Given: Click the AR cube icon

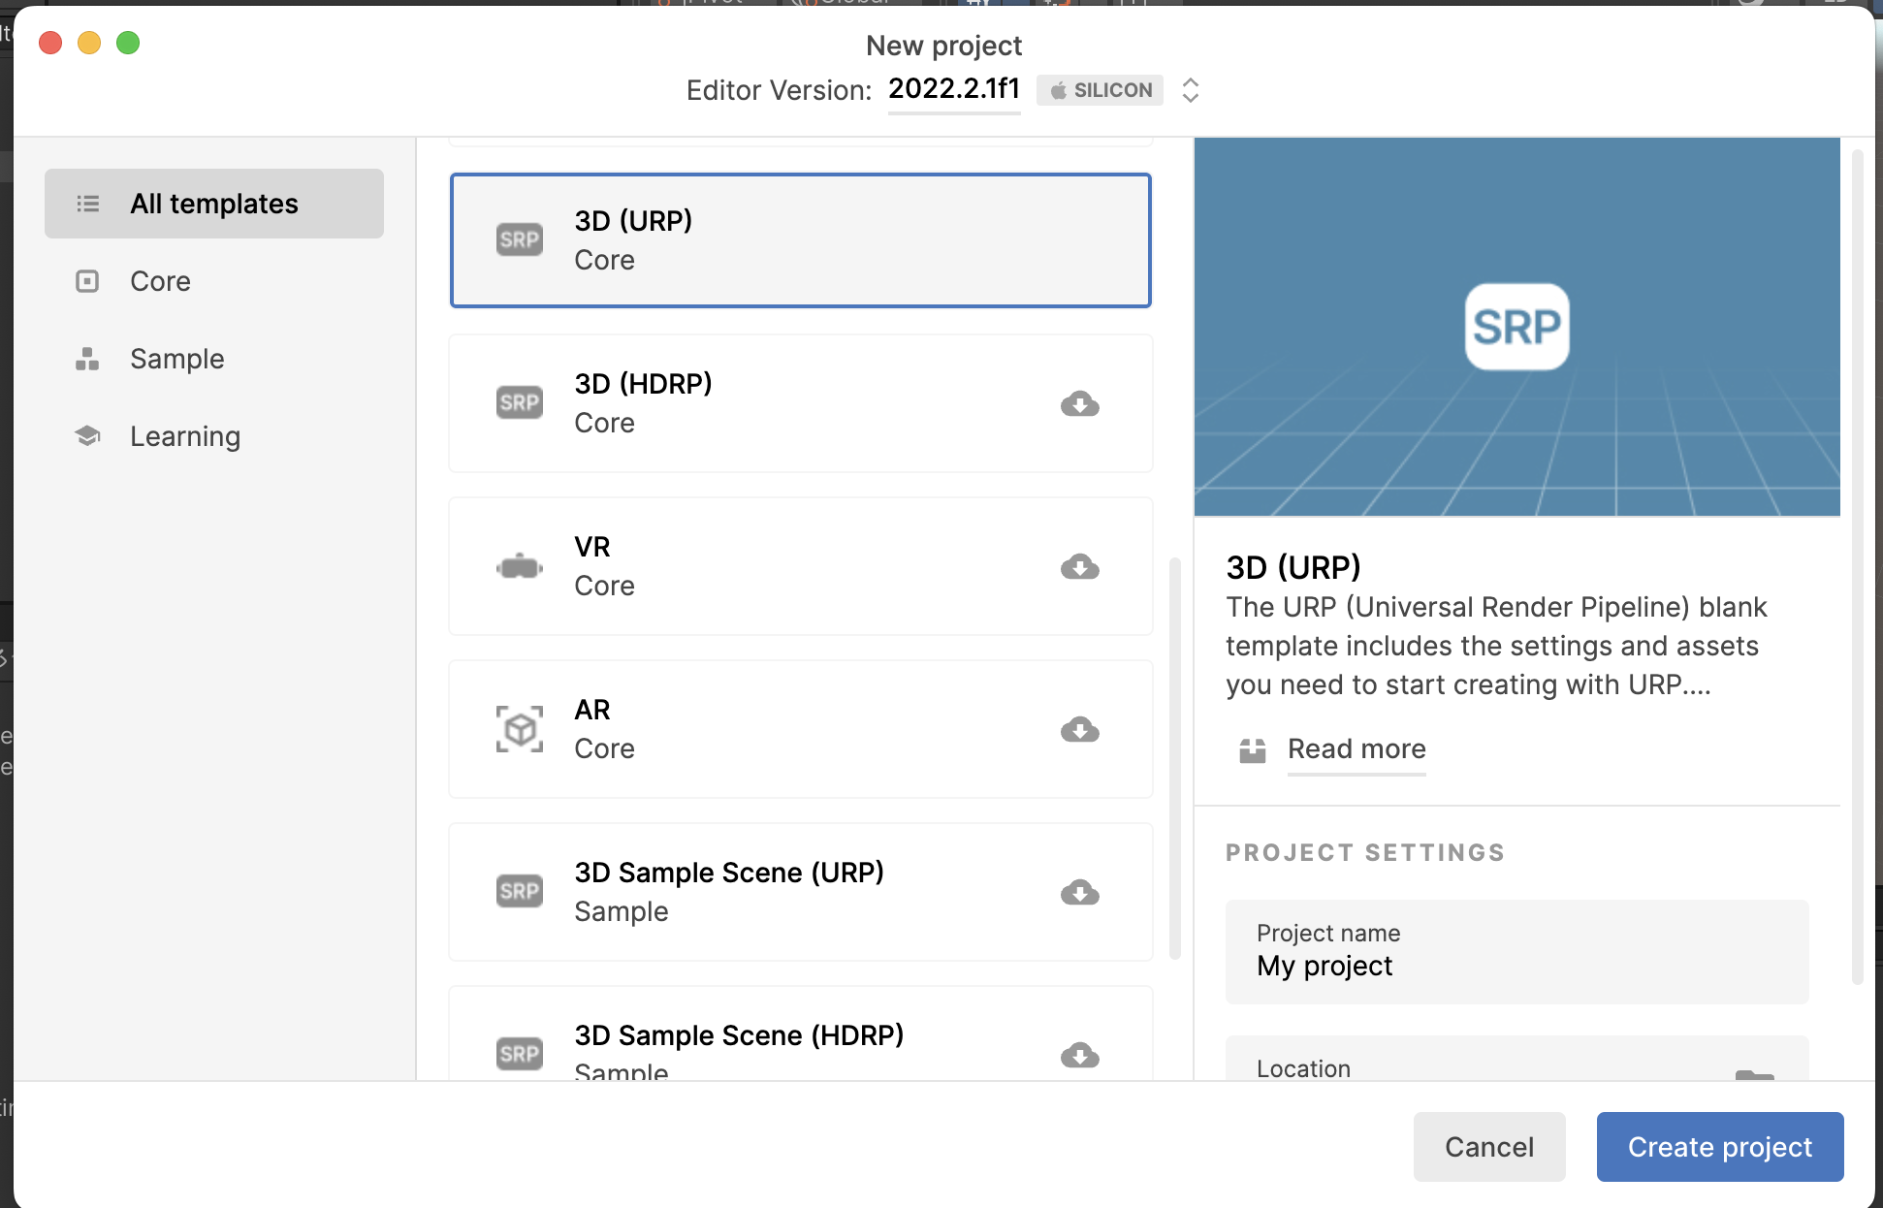Looking at the screenshot, I should point(520,729).
